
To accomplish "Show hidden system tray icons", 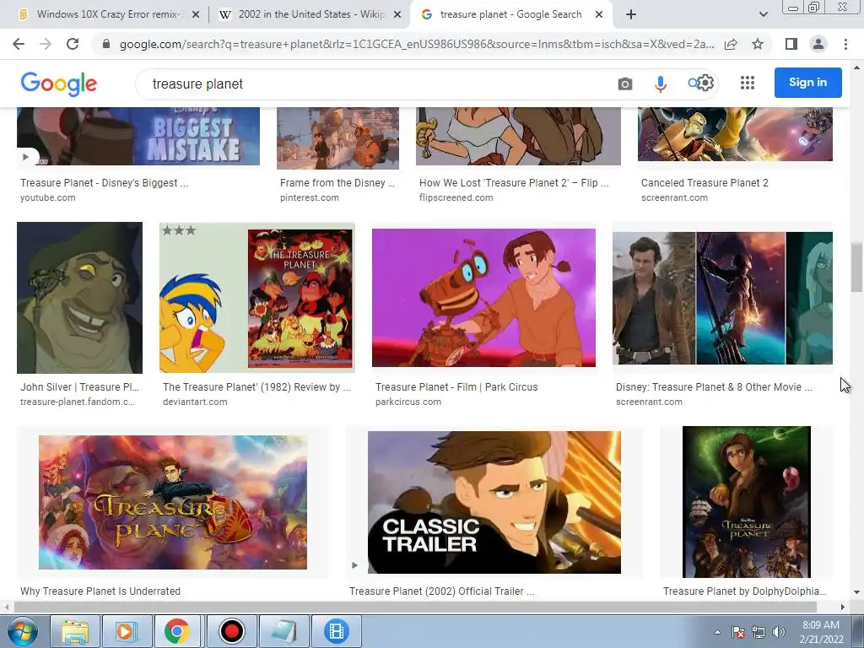I will (x=717, y=632).
